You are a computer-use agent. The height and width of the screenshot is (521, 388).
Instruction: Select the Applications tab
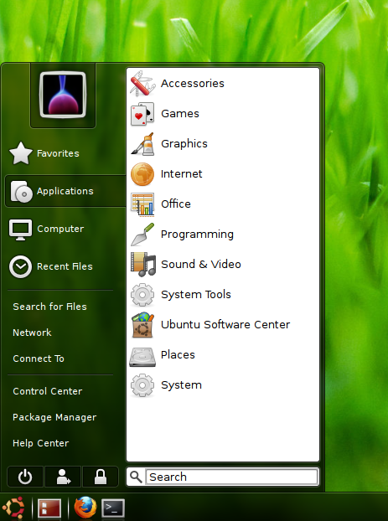65,191
